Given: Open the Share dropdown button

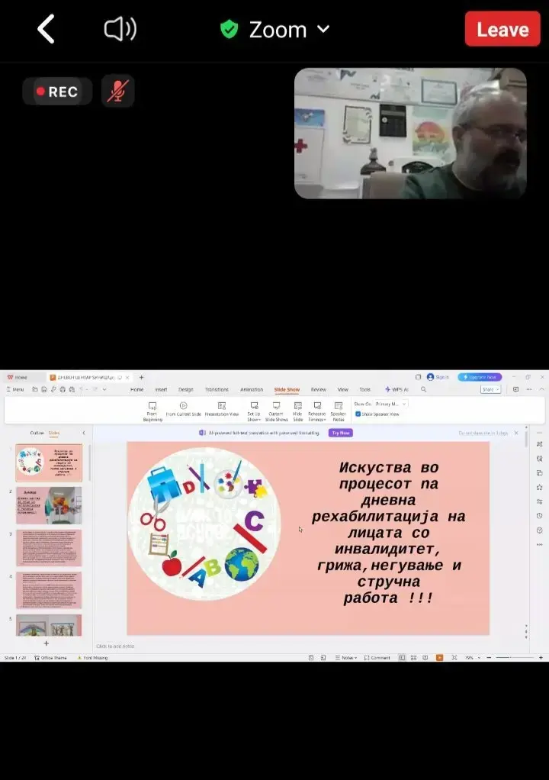Looking at the screenshot, I should pyautogui.click(x=490, y=389).
